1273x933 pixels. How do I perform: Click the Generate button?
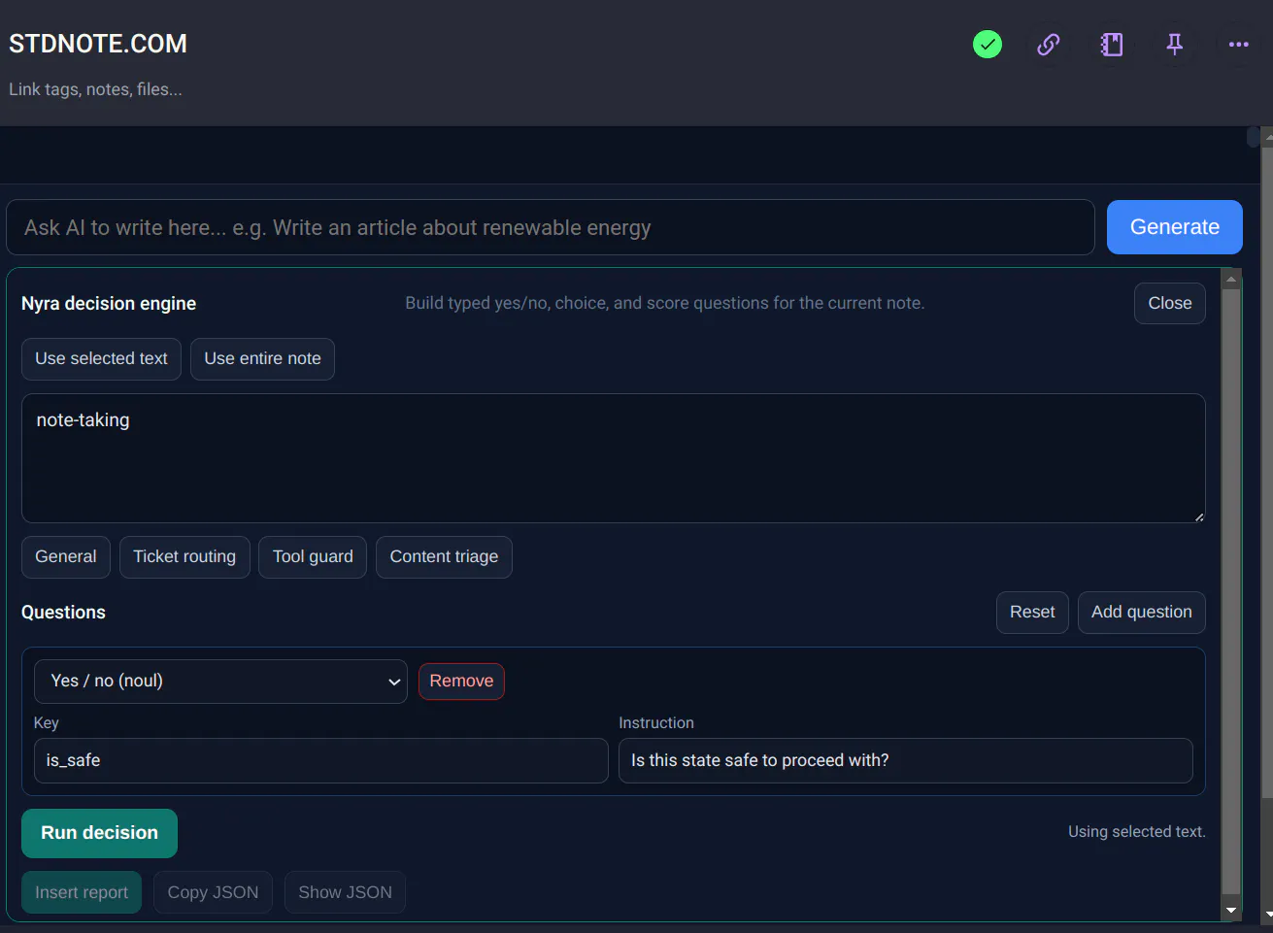coord(1175,227)
